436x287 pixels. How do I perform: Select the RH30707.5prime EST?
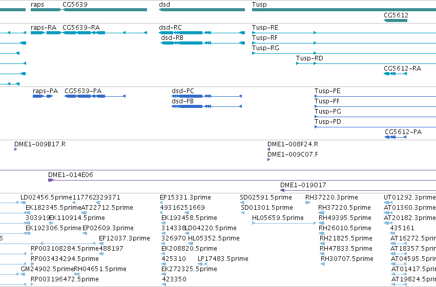[323, 264]
